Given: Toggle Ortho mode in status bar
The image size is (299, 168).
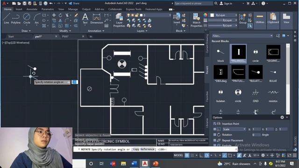Looking at the screenshot, I should (x=201, y=155).
